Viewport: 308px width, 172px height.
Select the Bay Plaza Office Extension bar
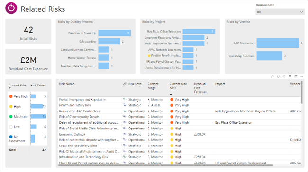click(x=199, y=31)
